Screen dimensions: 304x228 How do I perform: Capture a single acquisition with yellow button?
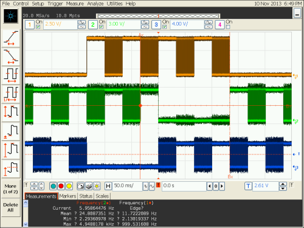(69, 186)
